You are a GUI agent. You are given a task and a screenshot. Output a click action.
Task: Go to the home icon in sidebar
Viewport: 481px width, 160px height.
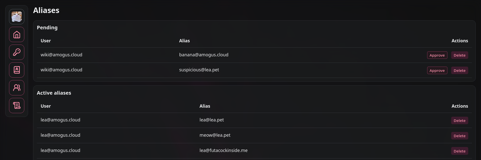pos(17,35)
